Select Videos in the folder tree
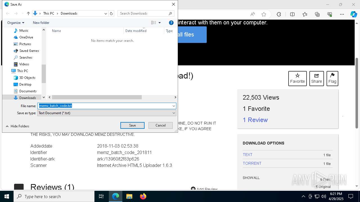This screenshot has height=202, width=360. (x=24, y=64)
